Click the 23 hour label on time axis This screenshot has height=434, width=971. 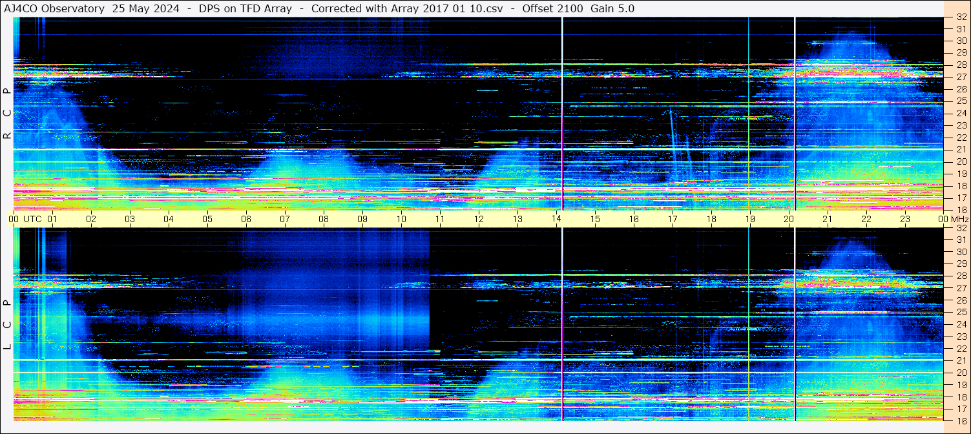tap(905, 219)
